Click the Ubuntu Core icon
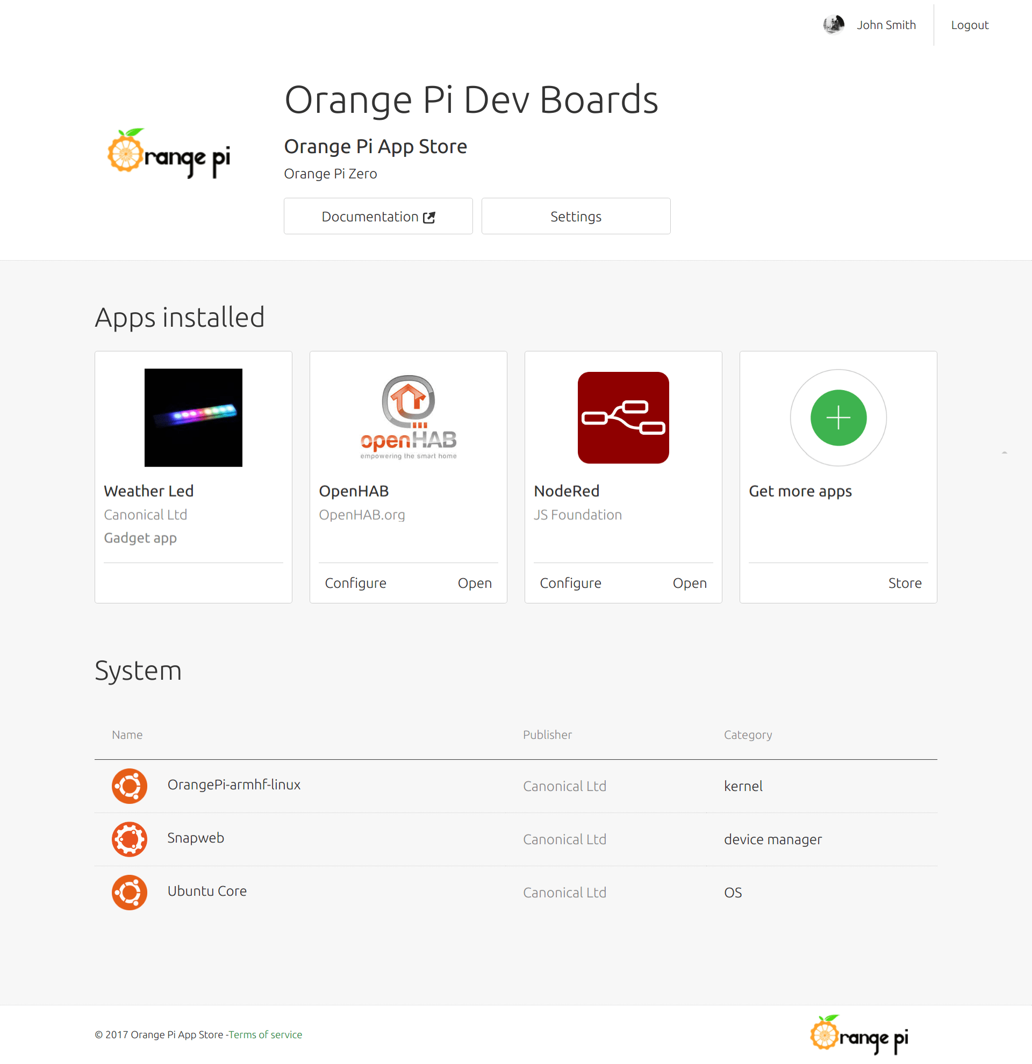Viewport: 1032px width, 1064px height. pos(129,892)
